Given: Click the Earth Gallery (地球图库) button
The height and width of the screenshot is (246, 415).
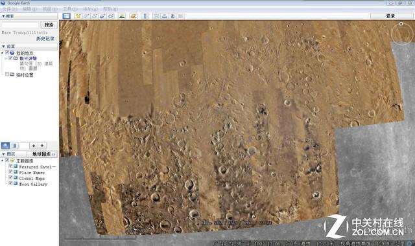Looking at the screenshot, I should (x=42, y=154).
